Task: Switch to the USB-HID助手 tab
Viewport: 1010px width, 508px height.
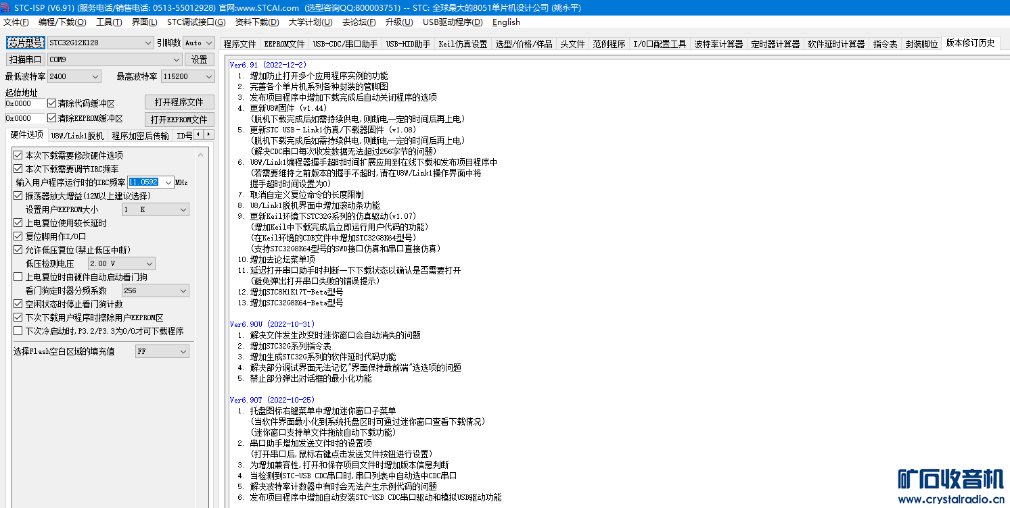Action: (408, 44)
